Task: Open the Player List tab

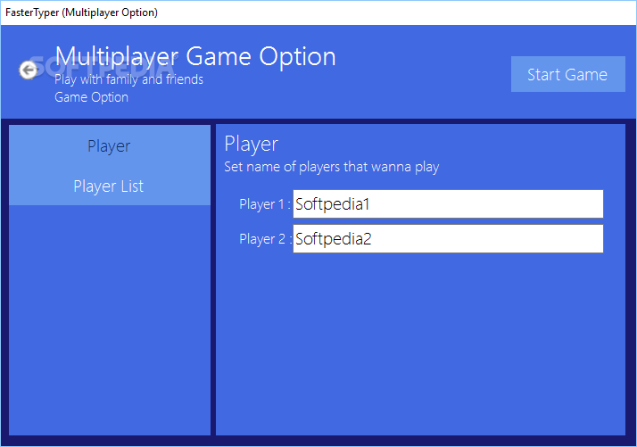Action: tap(109, 186)
